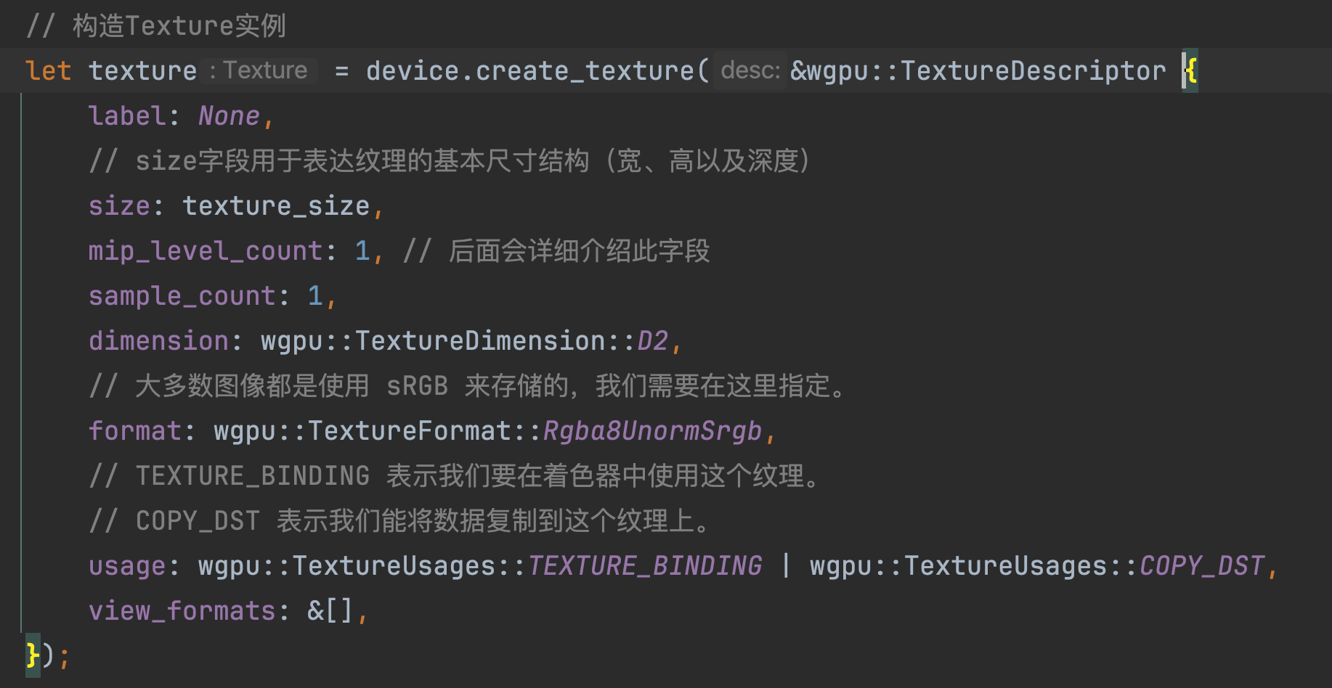Click the None value after label
Viewport: 1332px width, 688px height.
229,116
